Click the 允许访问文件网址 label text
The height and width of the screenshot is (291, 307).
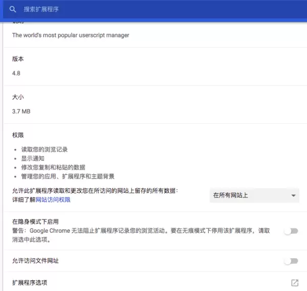tap(35, 261)
